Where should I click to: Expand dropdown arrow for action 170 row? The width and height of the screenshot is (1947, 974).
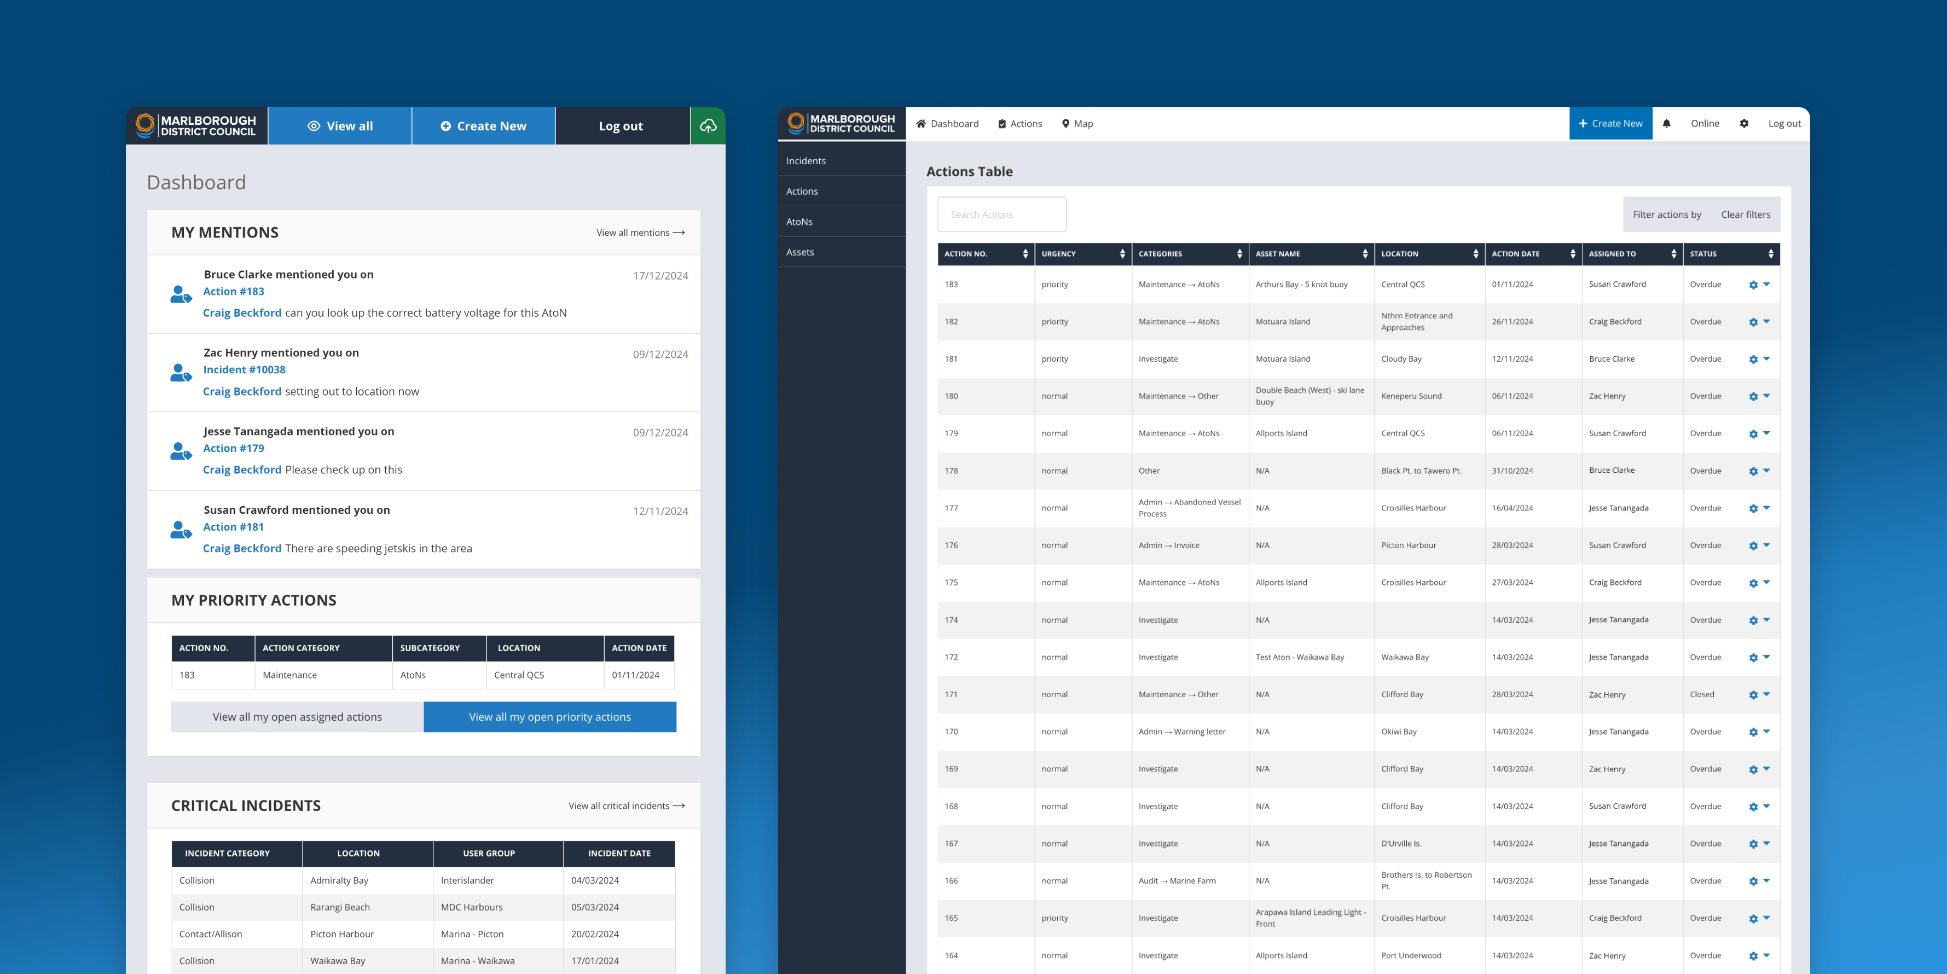1766,732
